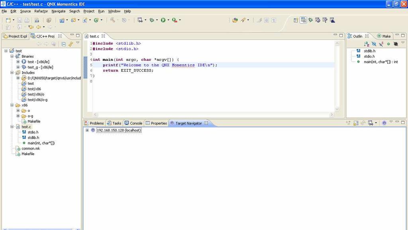Switch to the Project Explorer tab

tap(15, 36)
